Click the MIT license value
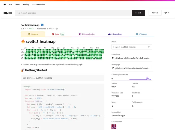This screenshot has height=130, width=175. click(134, 87)
